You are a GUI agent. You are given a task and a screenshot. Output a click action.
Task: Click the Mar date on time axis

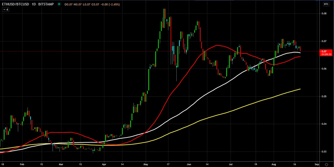[x=61, y=164]
